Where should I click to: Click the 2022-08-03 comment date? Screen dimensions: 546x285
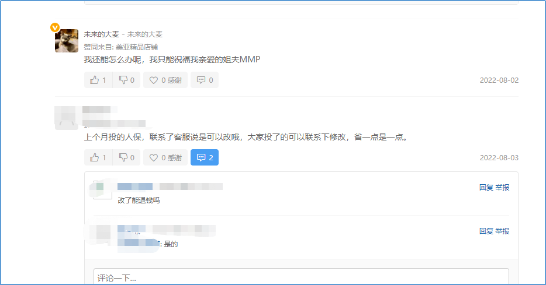pyautogui.click(x=499, y=158)
